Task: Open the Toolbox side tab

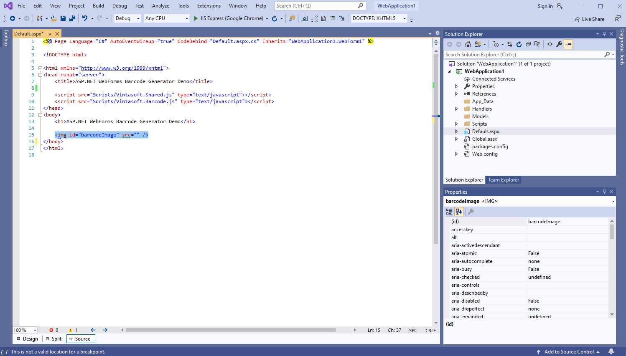Action: pyautogui.click(x=6, y=38)
